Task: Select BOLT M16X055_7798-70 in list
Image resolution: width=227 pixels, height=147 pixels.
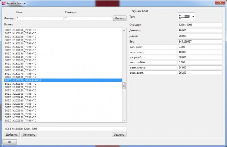Action: coord(63,30)
